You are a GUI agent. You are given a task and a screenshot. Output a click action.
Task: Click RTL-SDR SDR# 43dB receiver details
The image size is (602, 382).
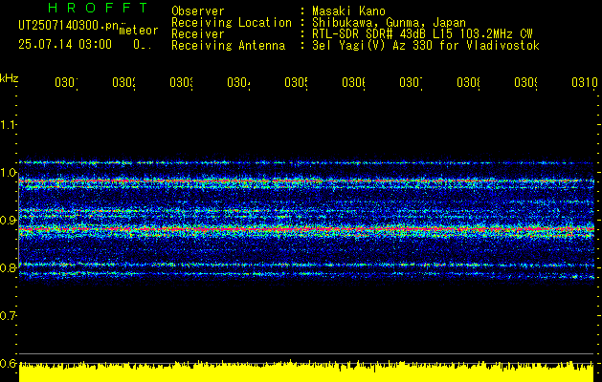423,34
